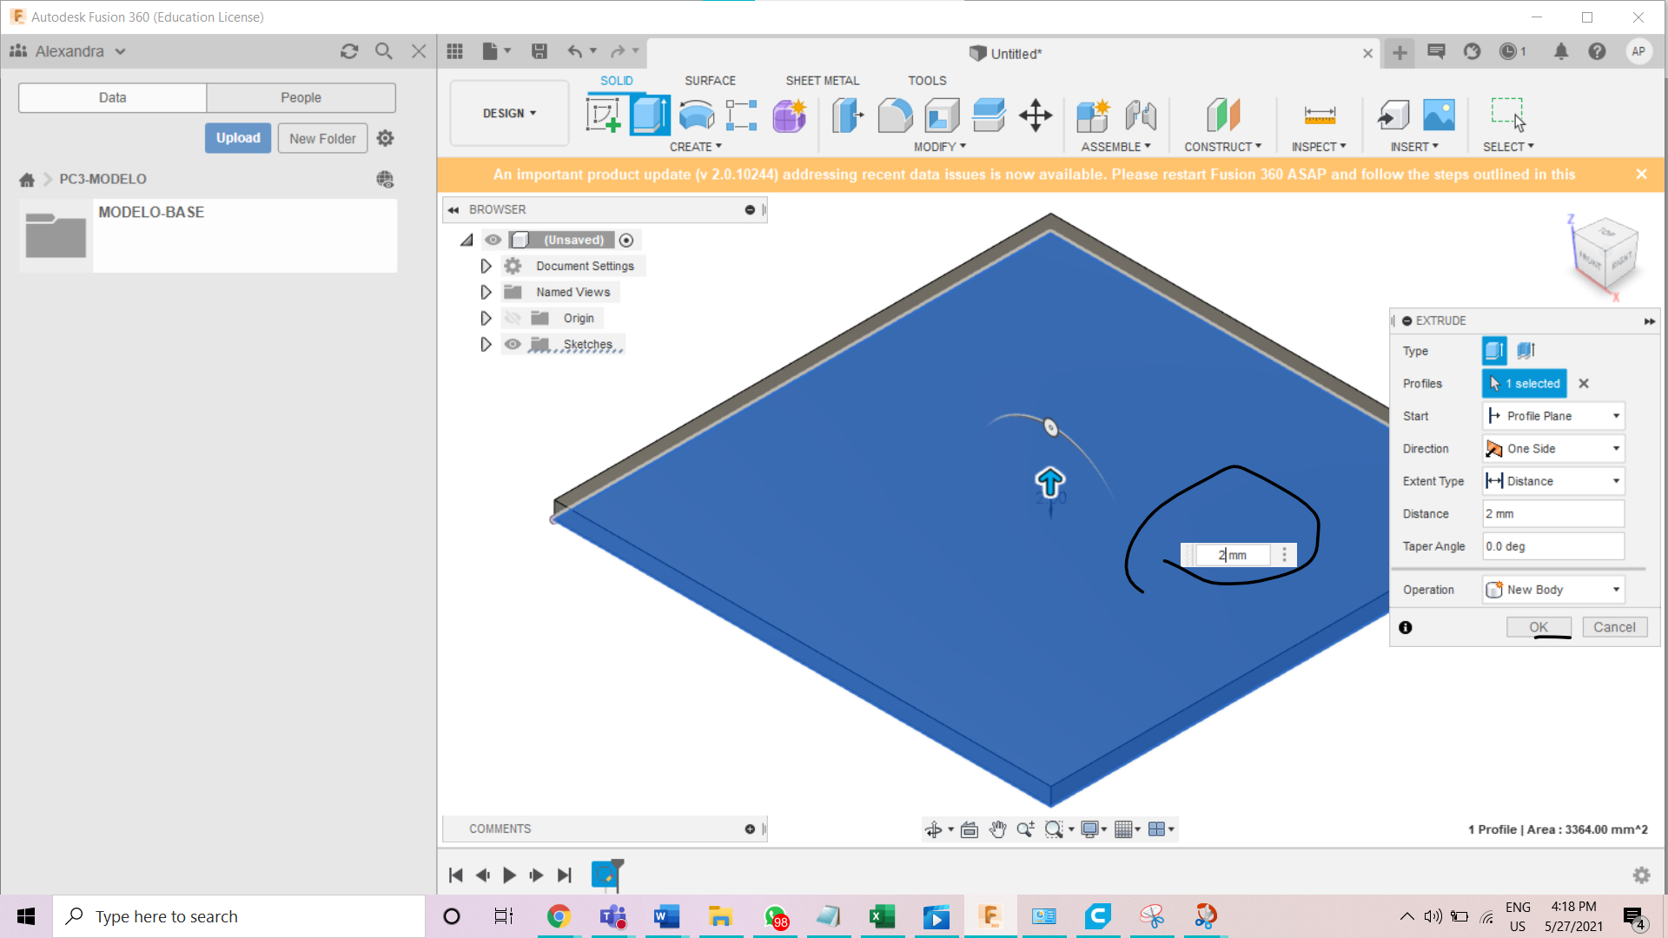Select the Fillet tool icon
The width and height of the screenshot is (1668, 938).
pos(895,115)
